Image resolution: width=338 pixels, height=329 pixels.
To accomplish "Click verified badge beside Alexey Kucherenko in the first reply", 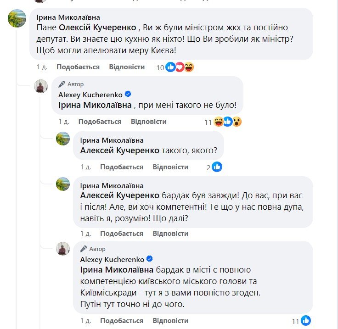I will pos(128,94).
